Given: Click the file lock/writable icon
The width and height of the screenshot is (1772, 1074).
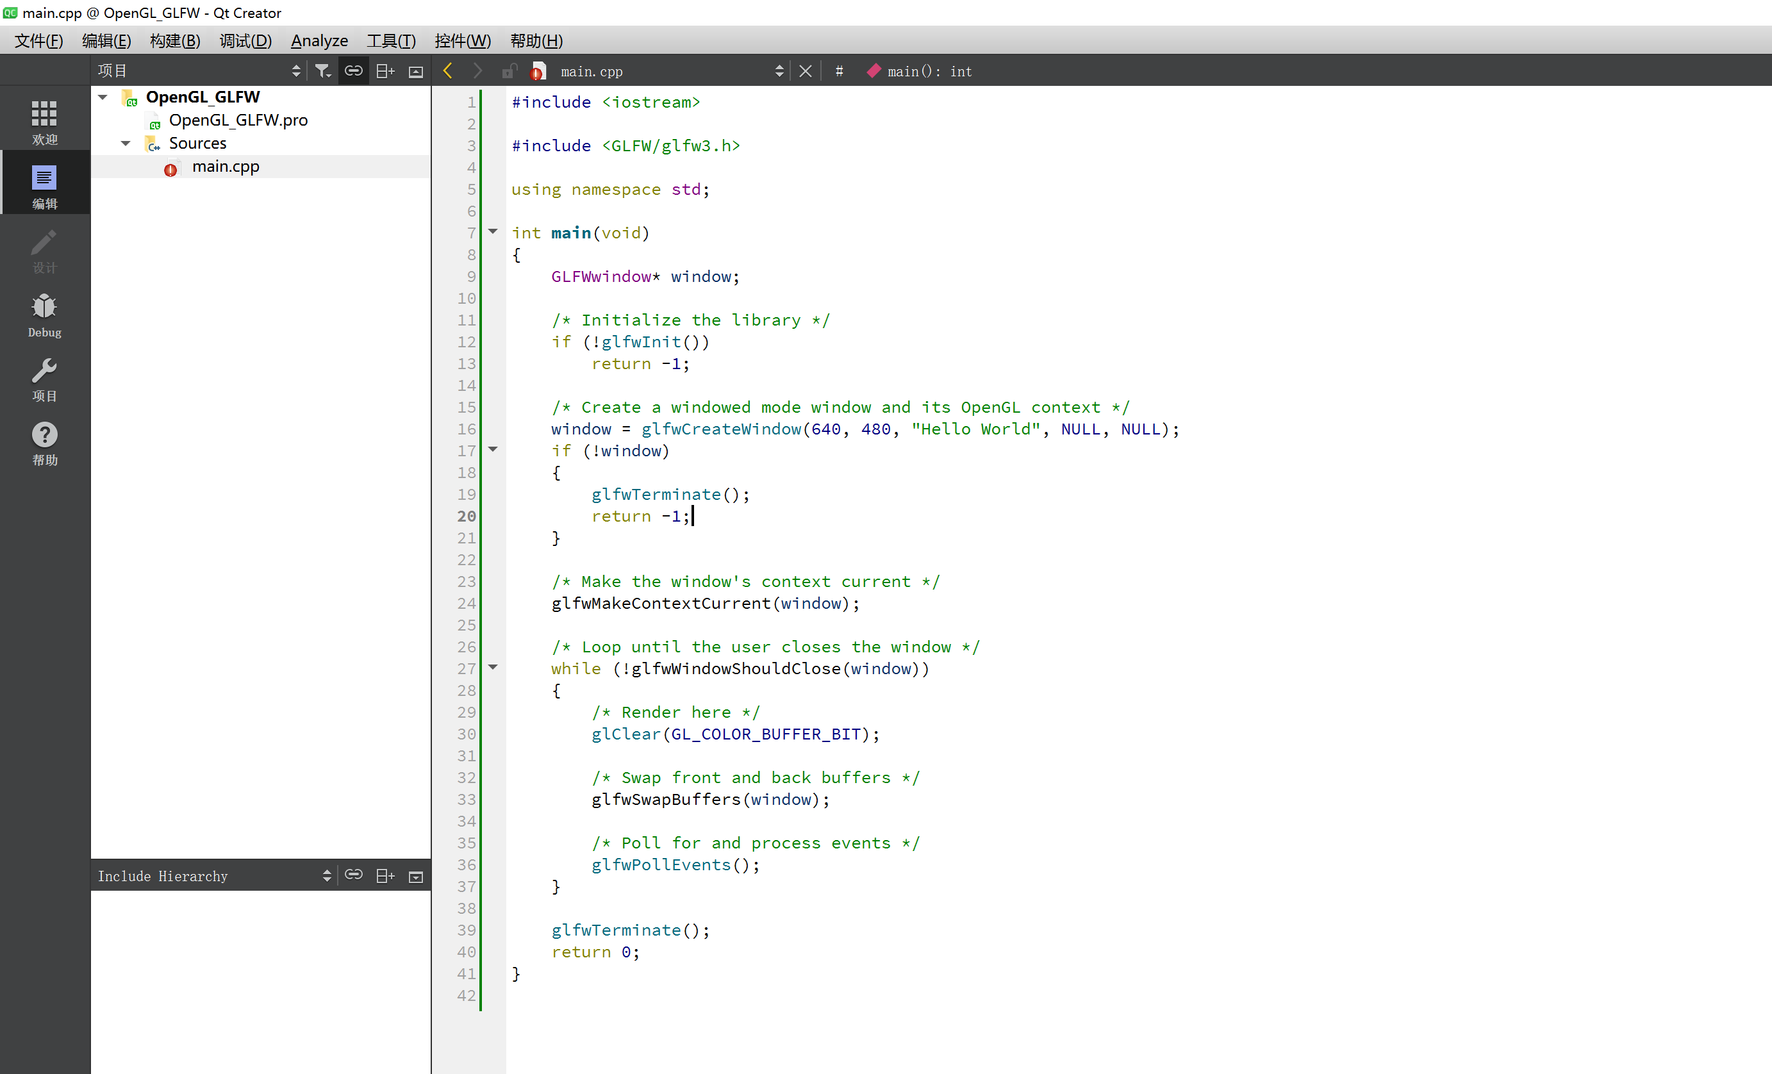Looking at the screenshot, I should pos(509,70).
